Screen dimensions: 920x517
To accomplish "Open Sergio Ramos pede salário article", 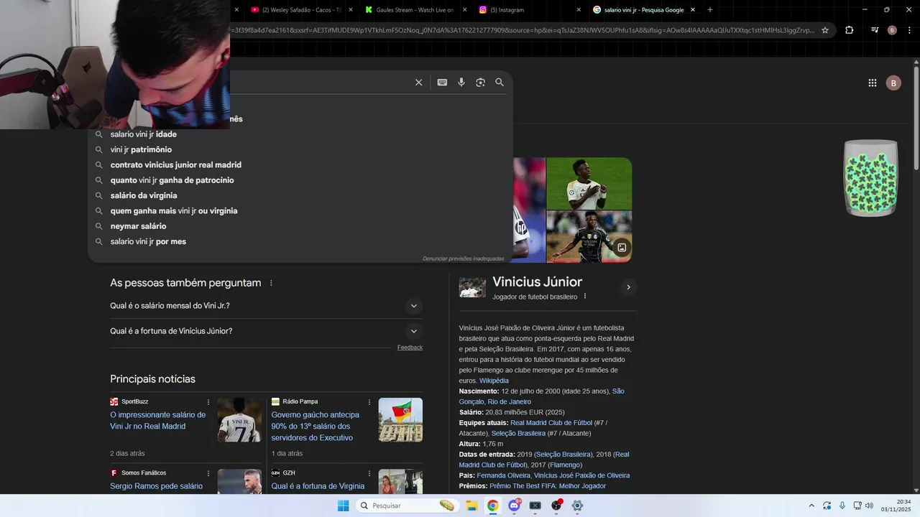I will coord(157,486).
